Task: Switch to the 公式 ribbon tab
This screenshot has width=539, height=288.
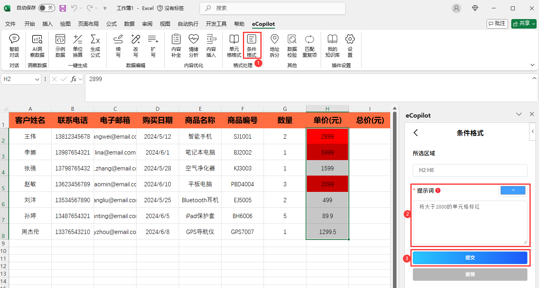Action: [112, 24]
